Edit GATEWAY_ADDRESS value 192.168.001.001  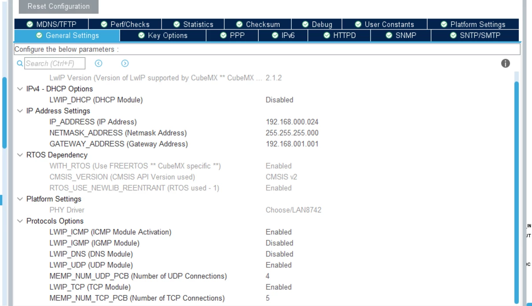pos(292,144)
